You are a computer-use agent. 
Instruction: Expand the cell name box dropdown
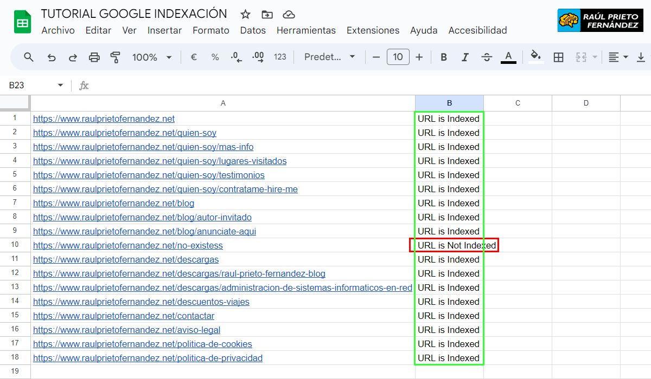(x=60, y=86)
